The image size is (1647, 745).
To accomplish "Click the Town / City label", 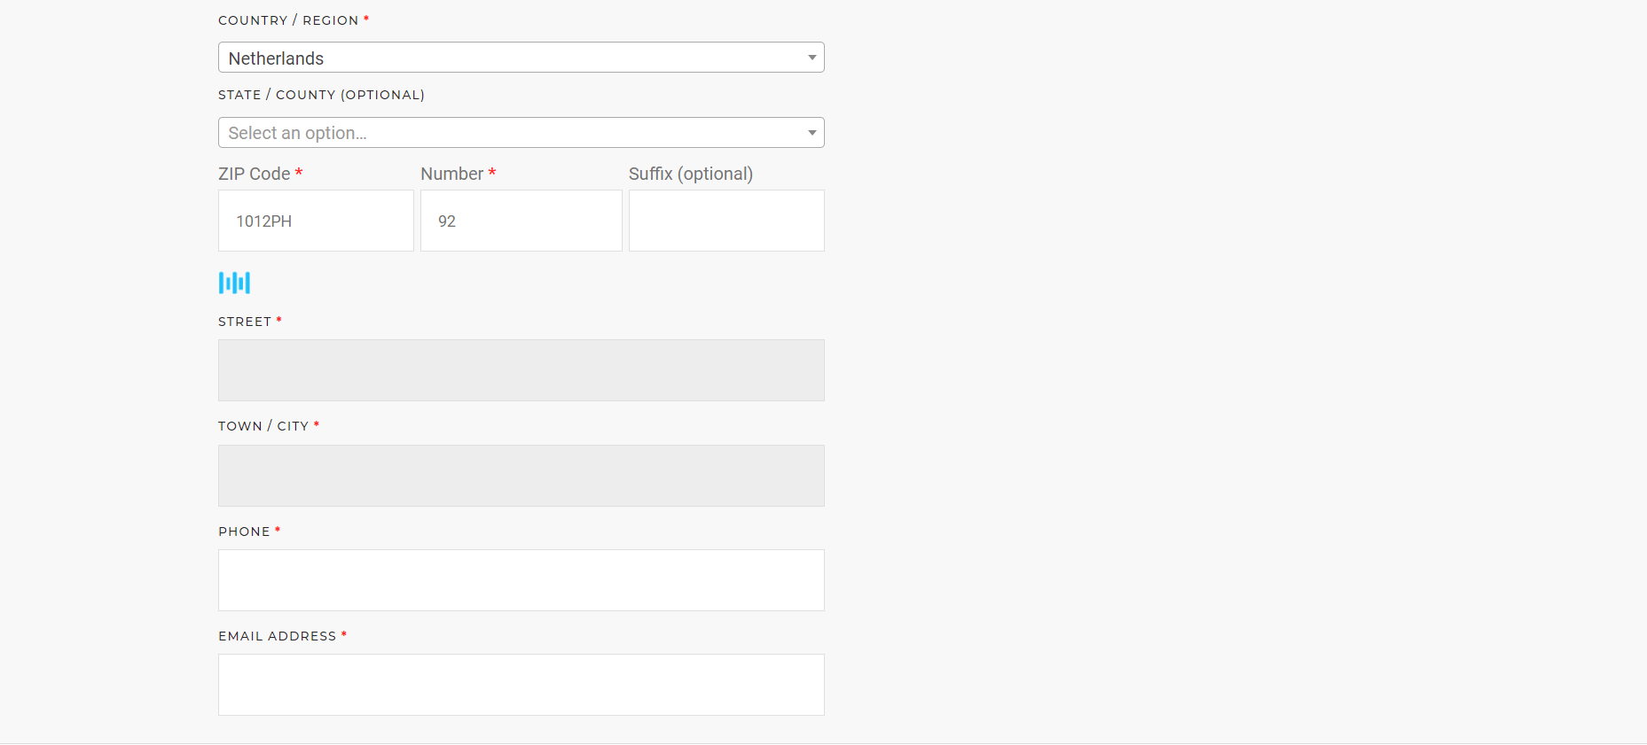I will click(263, 426).
